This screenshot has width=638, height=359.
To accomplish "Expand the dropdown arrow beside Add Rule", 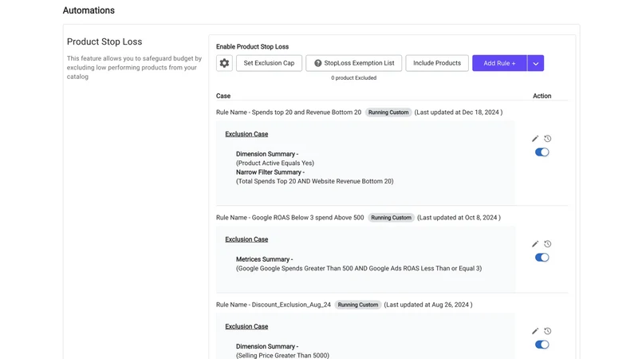I will pyautogui.click(x=535, y=63).
